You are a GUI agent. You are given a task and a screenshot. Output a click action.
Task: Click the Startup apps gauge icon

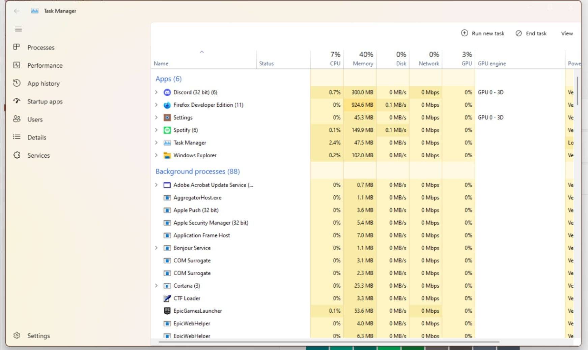tap(17, 101)
